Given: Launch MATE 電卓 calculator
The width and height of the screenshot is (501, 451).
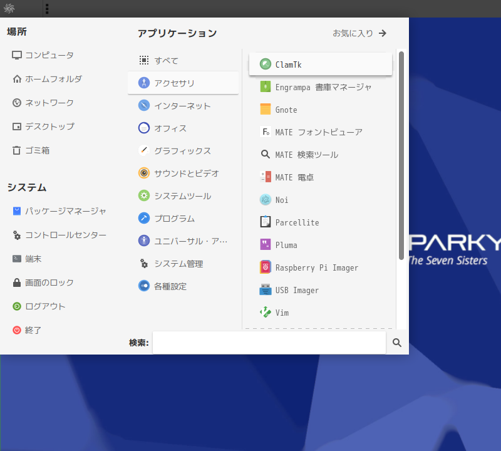Looking at the screenshot, I should coord(321,177).
